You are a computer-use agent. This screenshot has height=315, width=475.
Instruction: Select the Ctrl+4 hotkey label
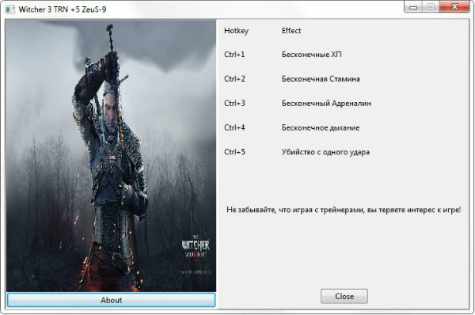click(x=234, y=127)
